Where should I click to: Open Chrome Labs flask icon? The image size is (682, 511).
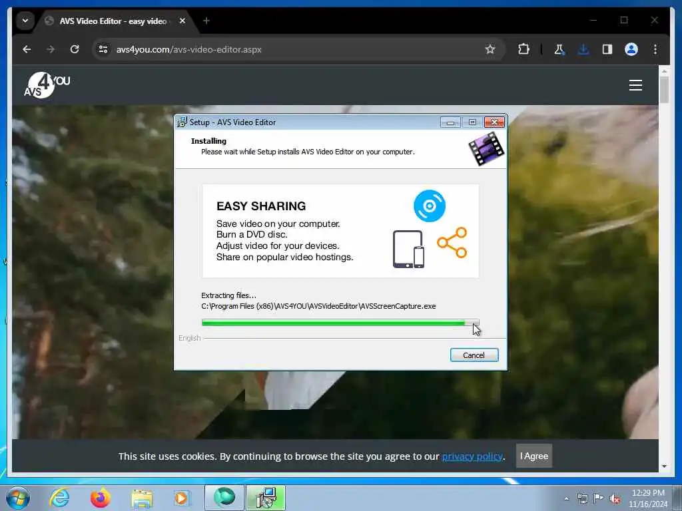click(x=559, y=49)
